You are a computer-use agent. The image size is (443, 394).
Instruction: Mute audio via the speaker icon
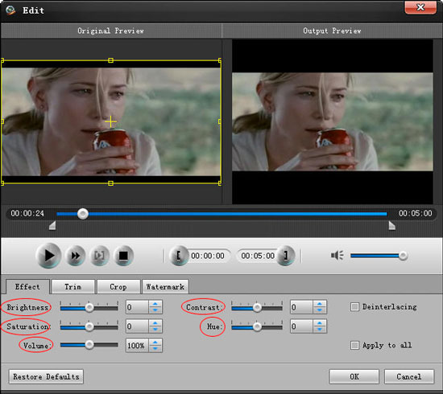337,256
